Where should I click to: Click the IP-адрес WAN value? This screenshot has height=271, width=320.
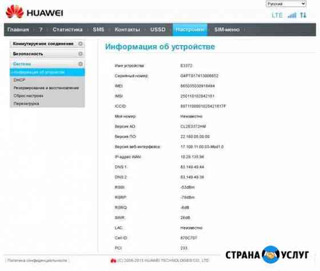[x=192, y=157]
